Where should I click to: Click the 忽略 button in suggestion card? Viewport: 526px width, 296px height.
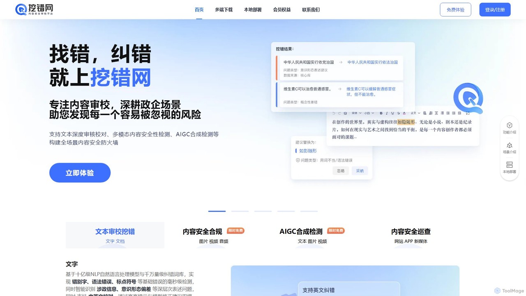tap(341, 171)
